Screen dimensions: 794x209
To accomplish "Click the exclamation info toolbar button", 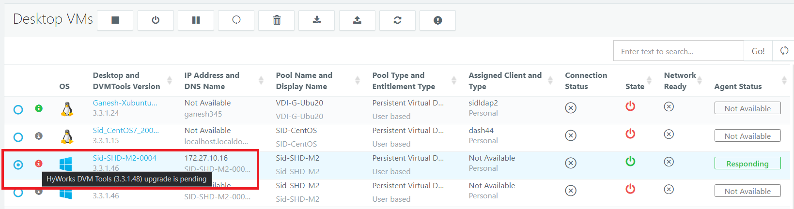I will tap(437, 20).
